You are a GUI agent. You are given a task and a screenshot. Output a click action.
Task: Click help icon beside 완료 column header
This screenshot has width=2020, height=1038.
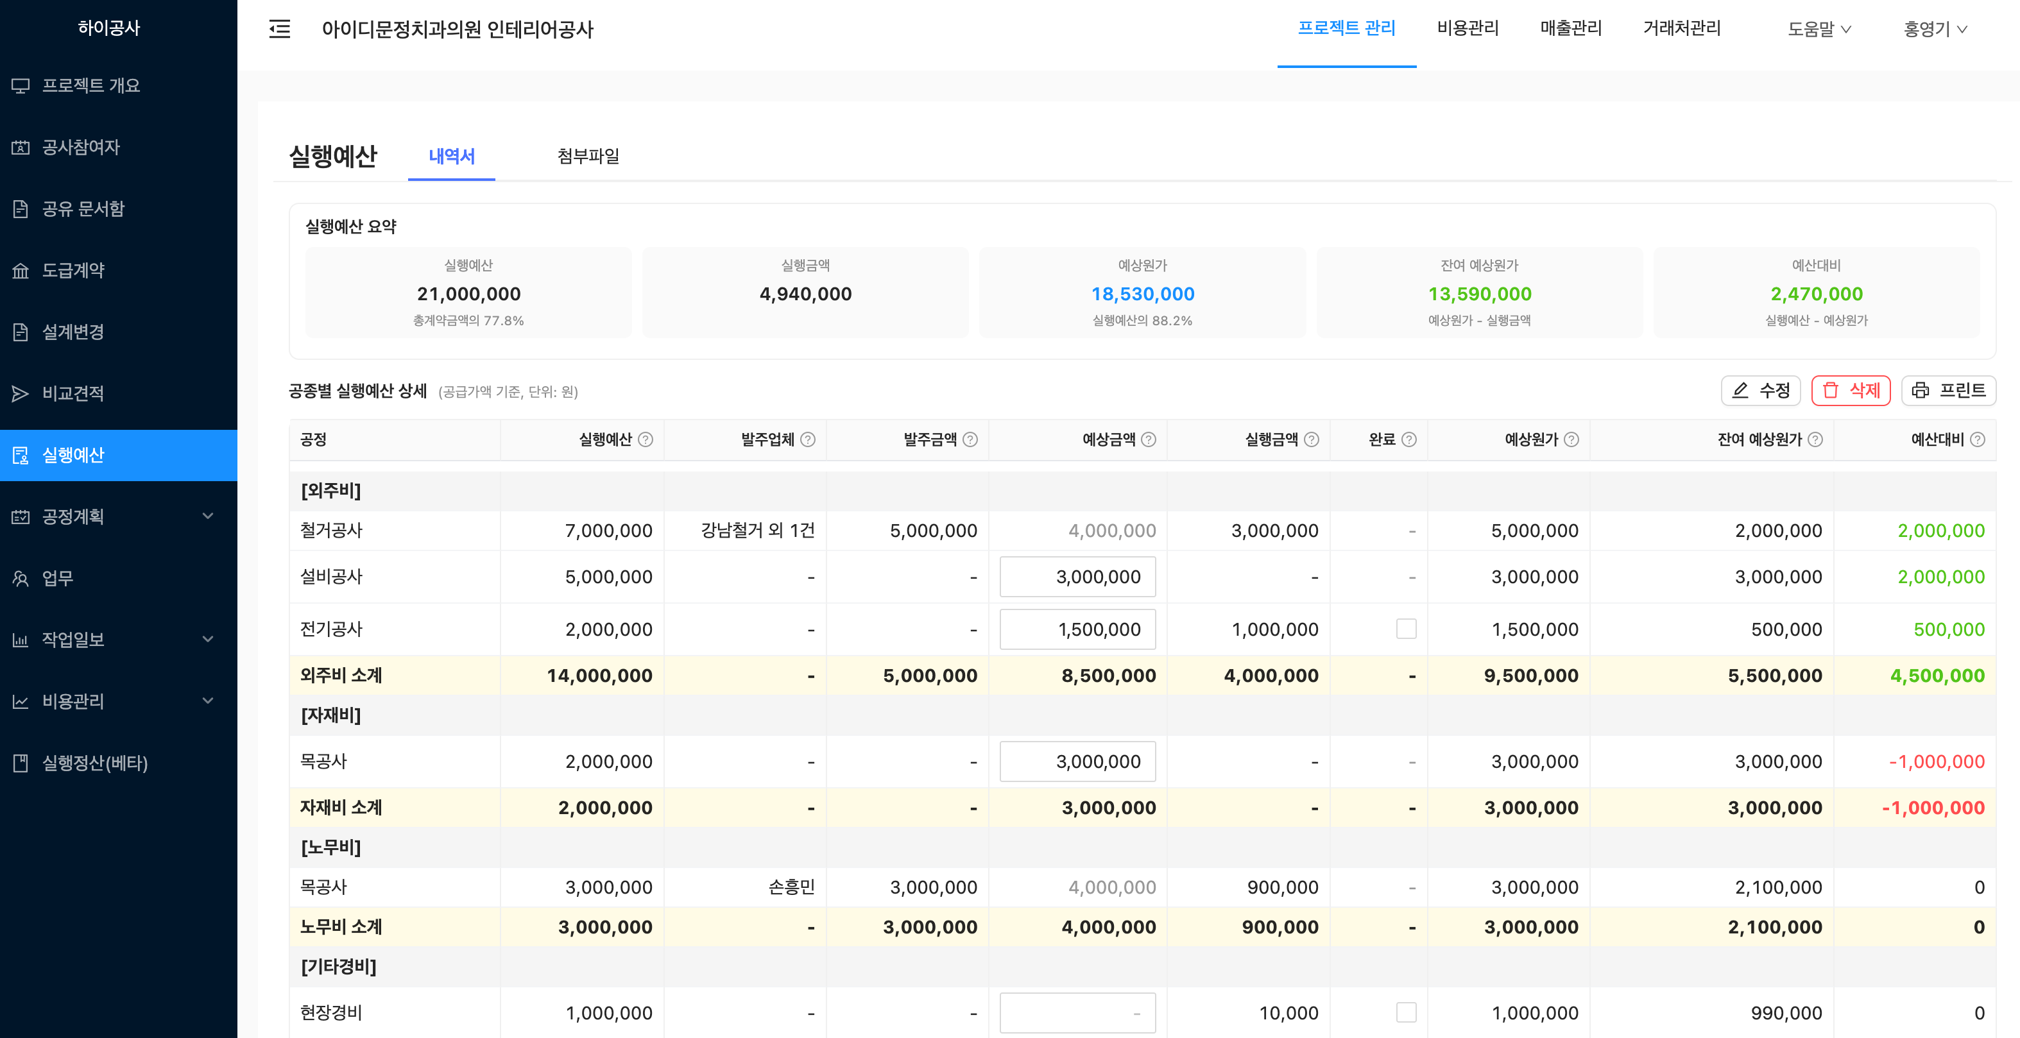click(1409, 440)
